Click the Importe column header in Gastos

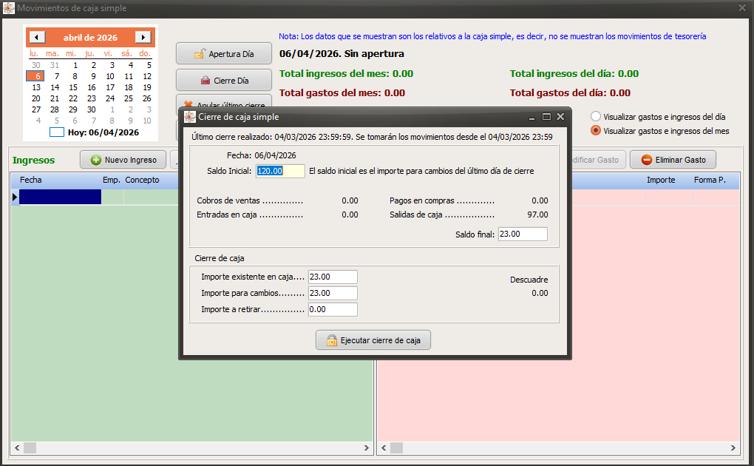pos(661,180)
